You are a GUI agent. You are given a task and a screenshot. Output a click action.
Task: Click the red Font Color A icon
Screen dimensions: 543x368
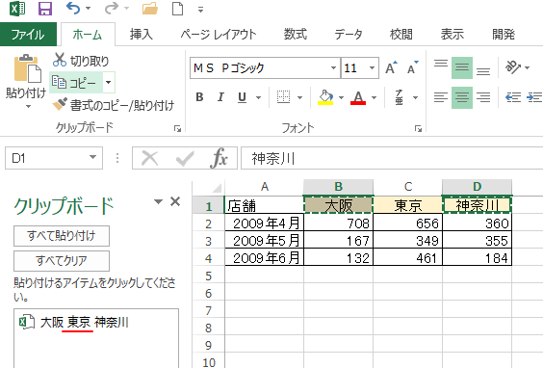[x=358, y=97]
